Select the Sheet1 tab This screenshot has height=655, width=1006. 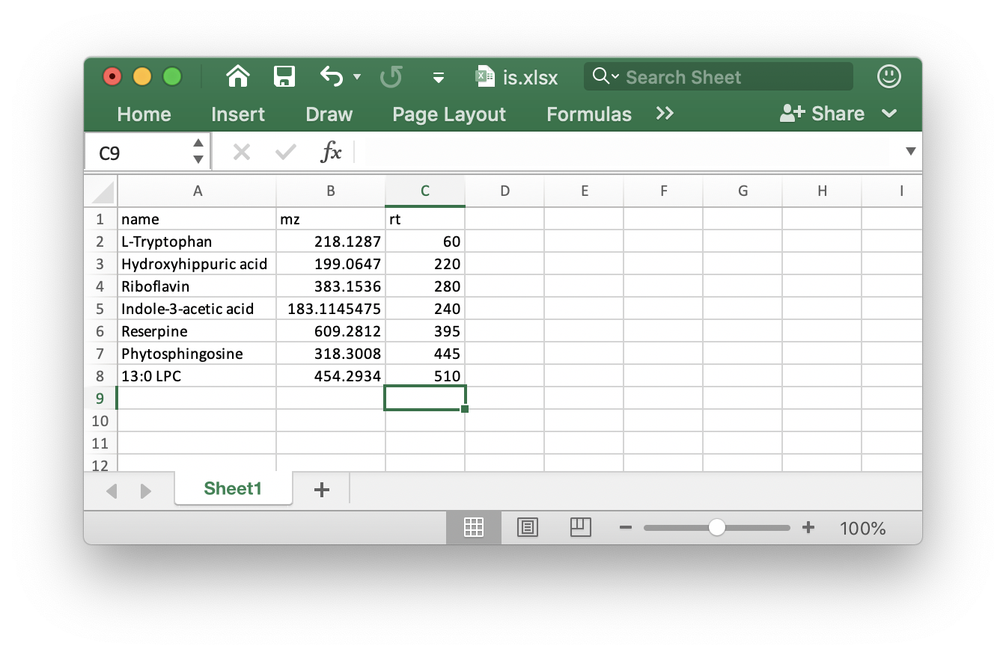pos(233,489)
